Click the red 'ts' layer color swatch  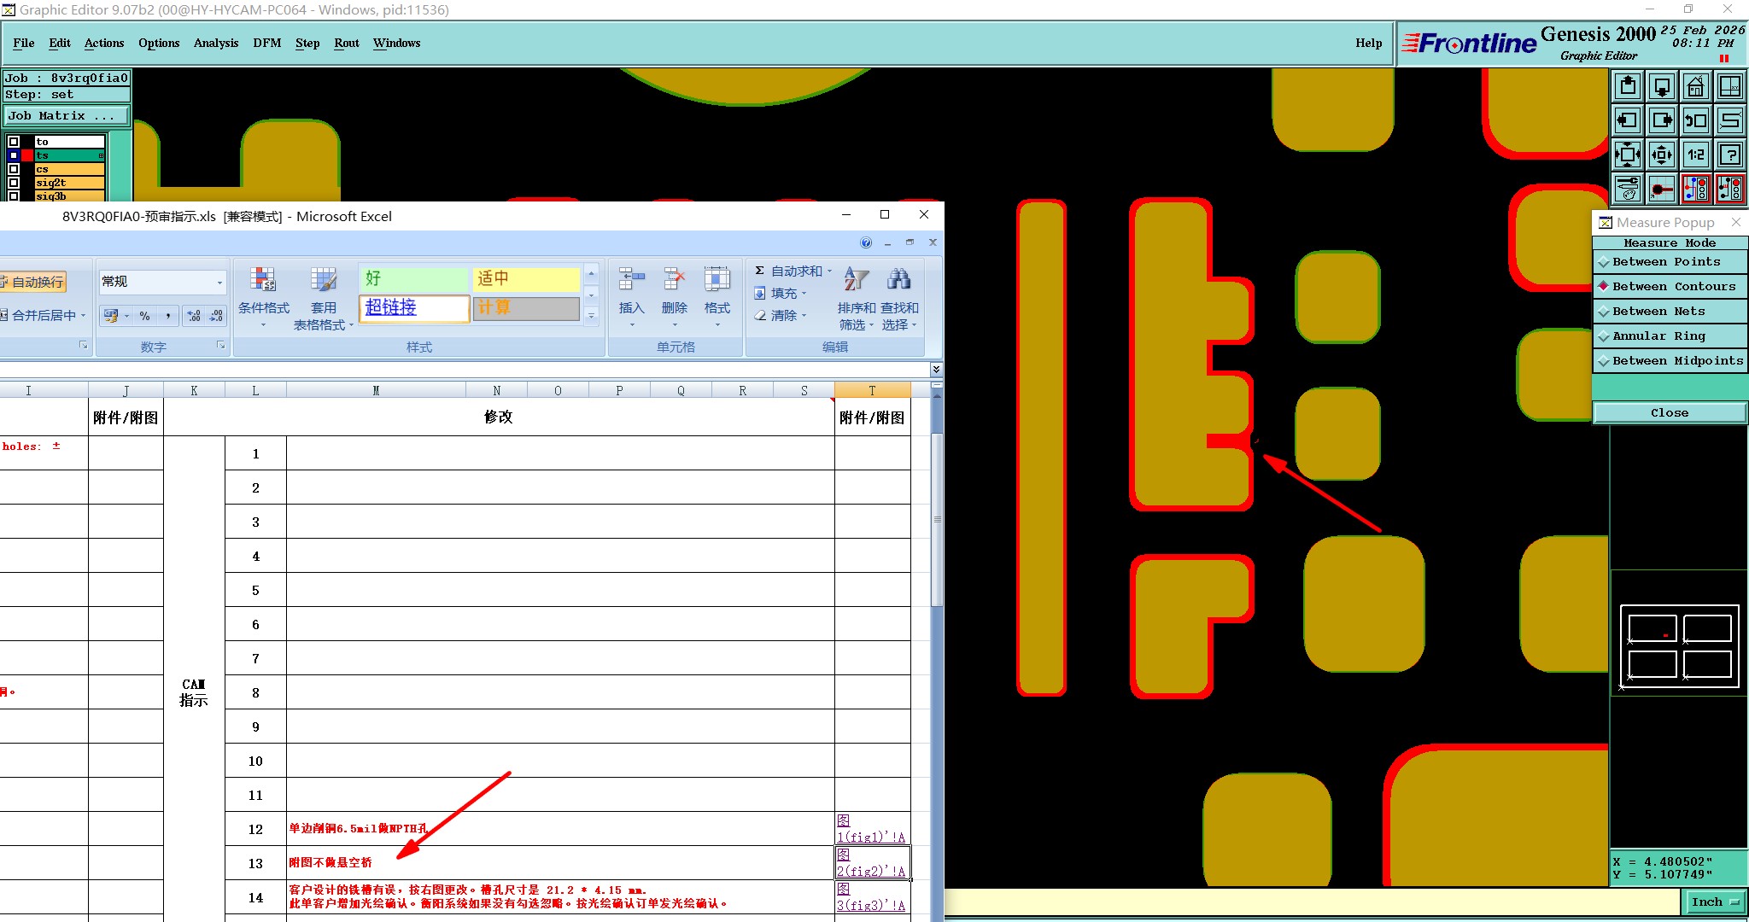pos(27,155)
